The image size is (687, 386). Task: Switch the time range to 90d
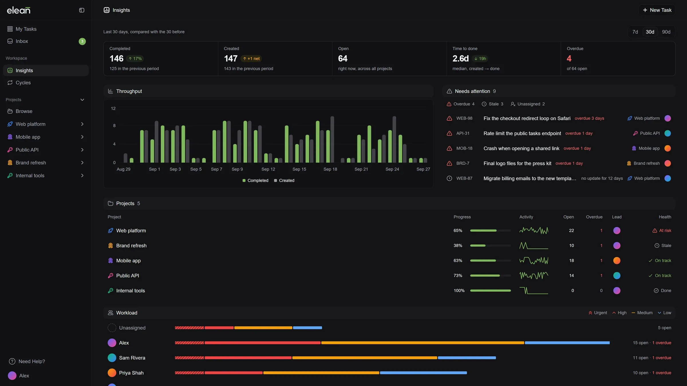click(x=666, y=32)
